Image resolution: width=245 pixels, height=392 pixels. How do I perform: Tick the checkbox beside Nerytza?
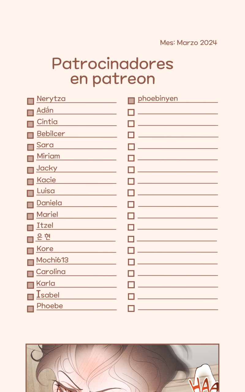coord(30,101)
